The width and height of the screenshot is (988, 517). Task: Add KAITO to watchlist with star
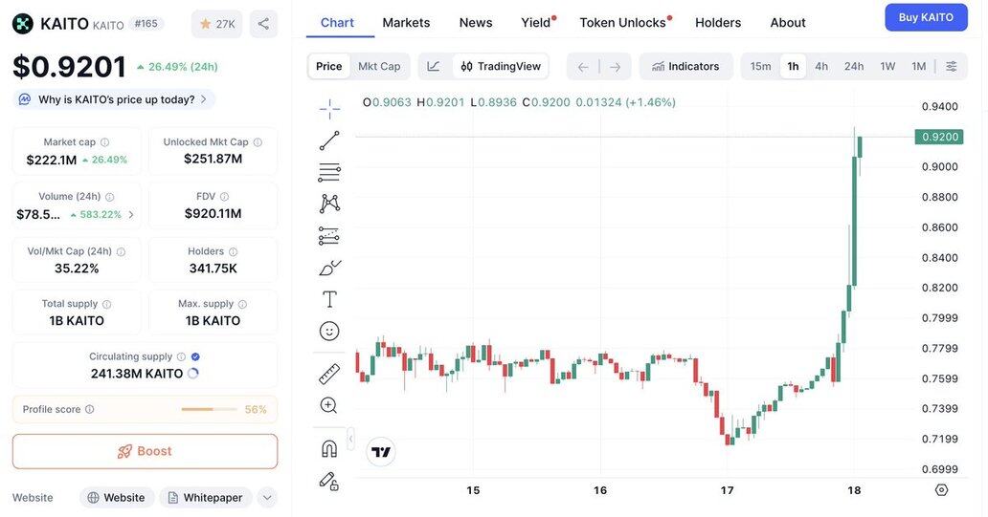pos(217,24)
